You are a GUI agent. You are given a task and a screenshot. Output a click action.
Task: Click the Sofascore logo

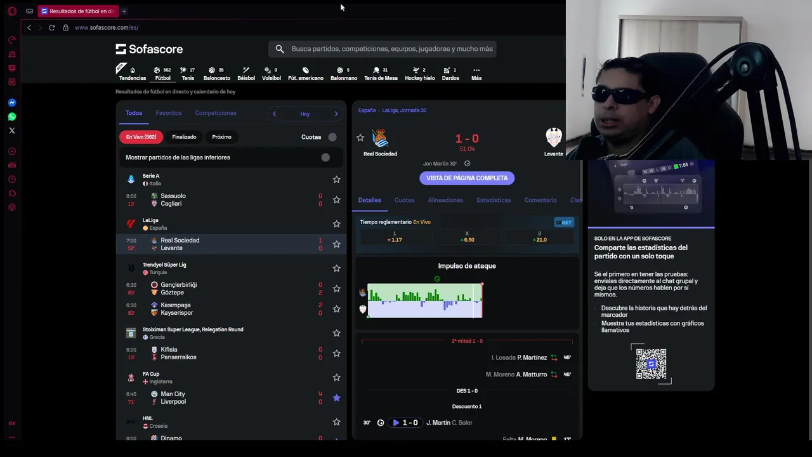point(149,49)
